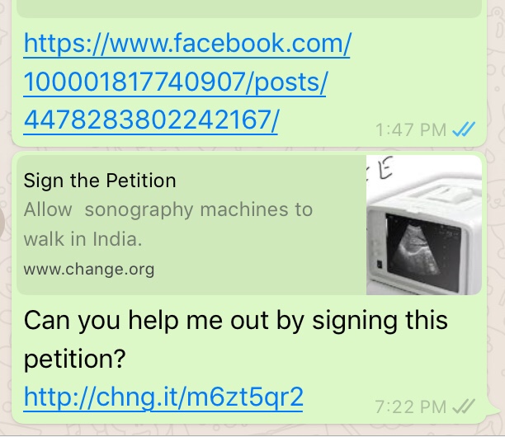Tap the link preview card at the top edge

pos(249,9)
